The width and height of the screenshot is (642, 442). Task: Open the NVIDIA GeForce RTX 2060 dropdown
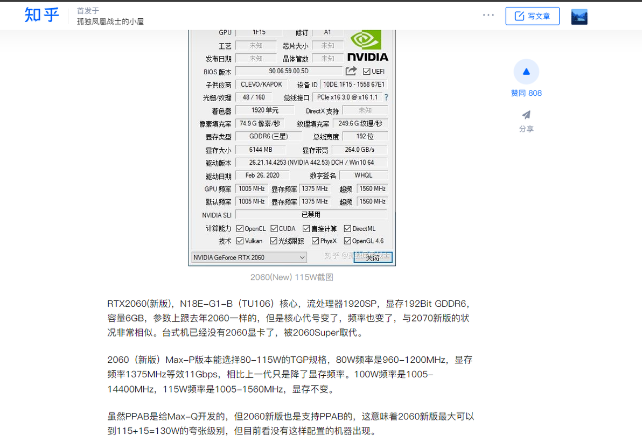249,257
